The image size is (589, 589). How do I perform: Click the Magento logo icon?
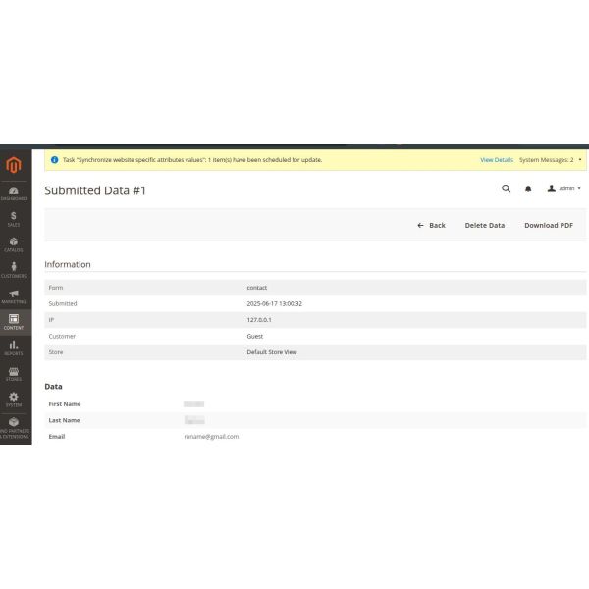14,165
